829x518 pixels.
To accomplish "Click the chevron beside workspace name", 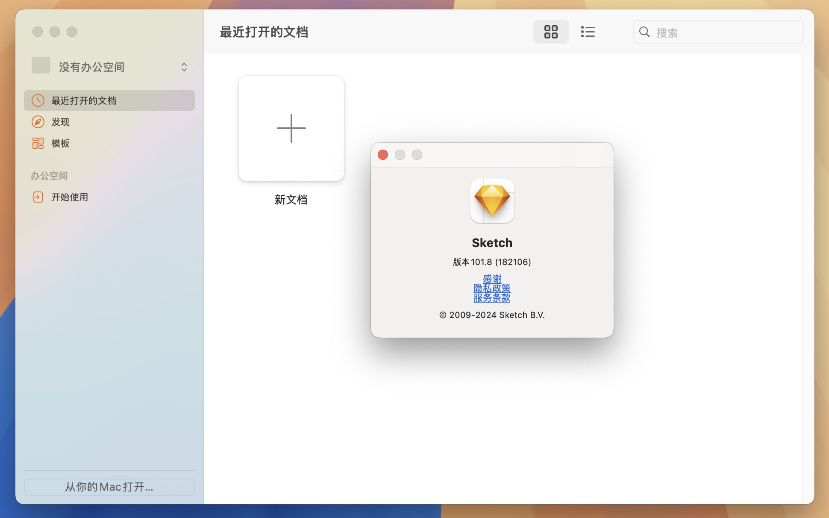I will point(184,67).
